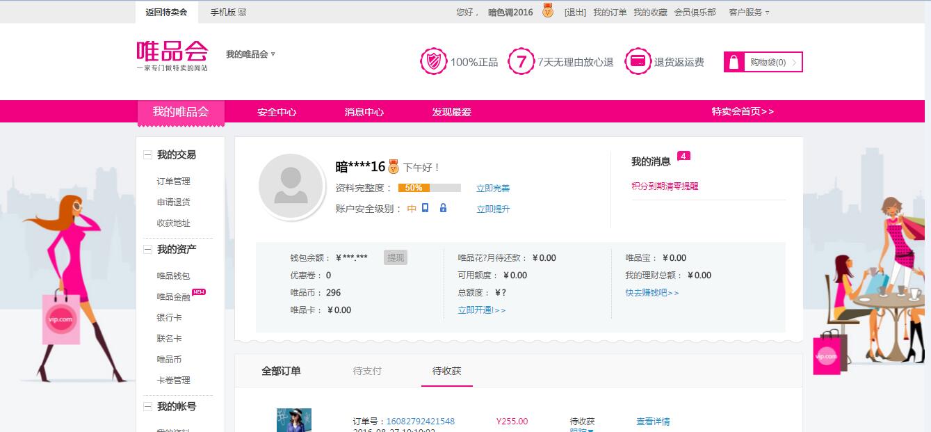
Task: Collapse the 我的资产 sidebar section
Action: (x=147, y=250)
